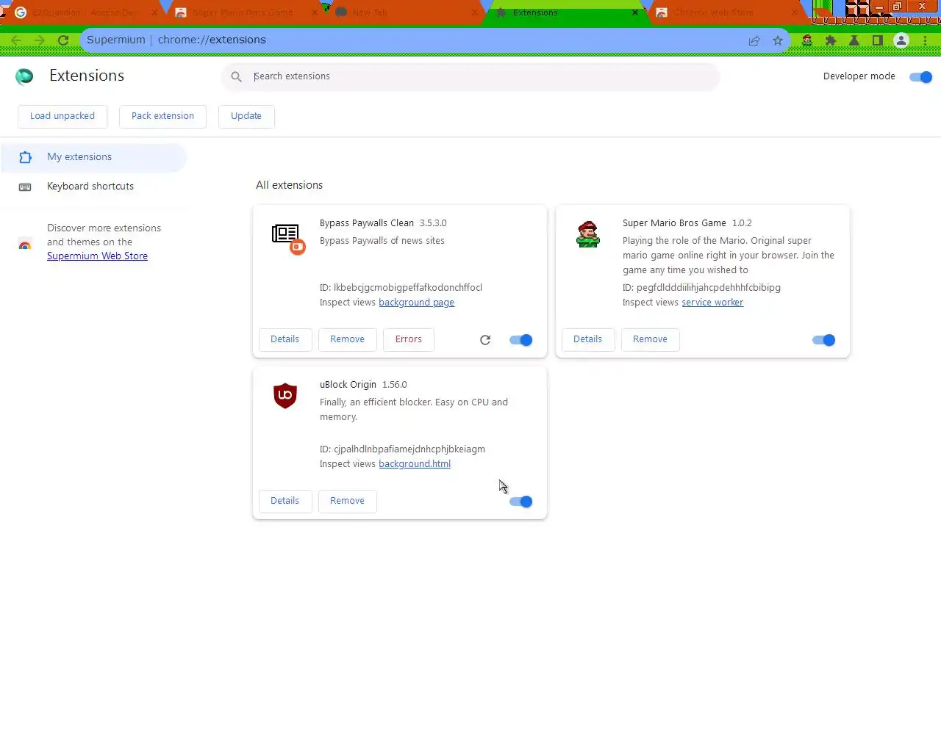Open Details for Super Mario Bros Game
This screenshot has height=752, width=941.
tap(588, 339)
